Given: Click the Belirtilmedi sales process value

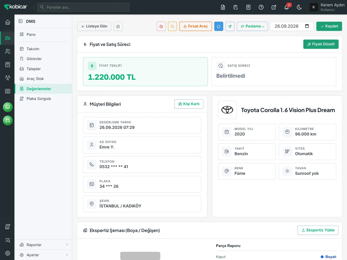Looking at the screenshot, I should coord(231,76).
